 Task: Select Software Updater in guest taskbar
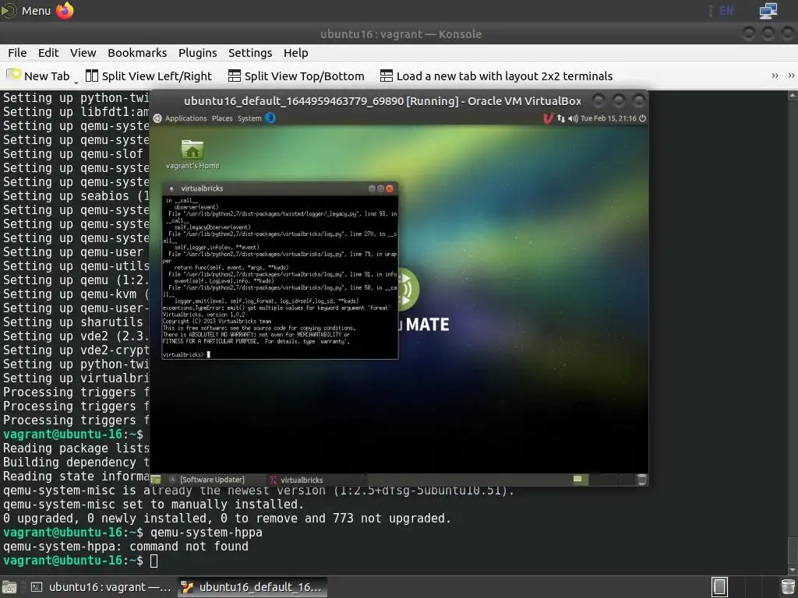pyautogui.click(x=207, y=480)
